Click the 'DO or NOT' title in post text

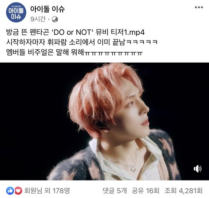pyautogui.click(x=72, y=32)
